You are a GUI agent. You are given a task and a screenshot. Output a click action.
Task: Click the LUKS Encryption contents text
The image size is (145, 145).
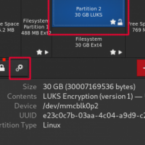tap(88, 96)
